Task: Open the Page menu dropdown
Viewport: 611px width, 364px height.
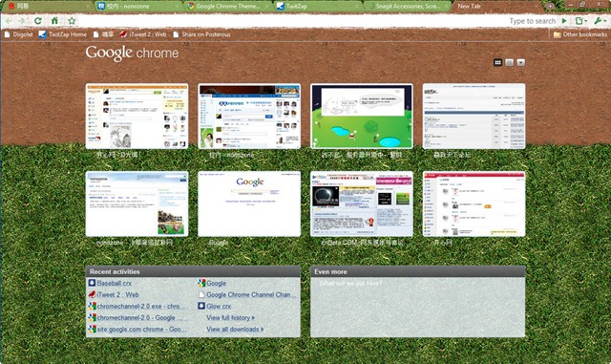Action: tap(581, 21)
